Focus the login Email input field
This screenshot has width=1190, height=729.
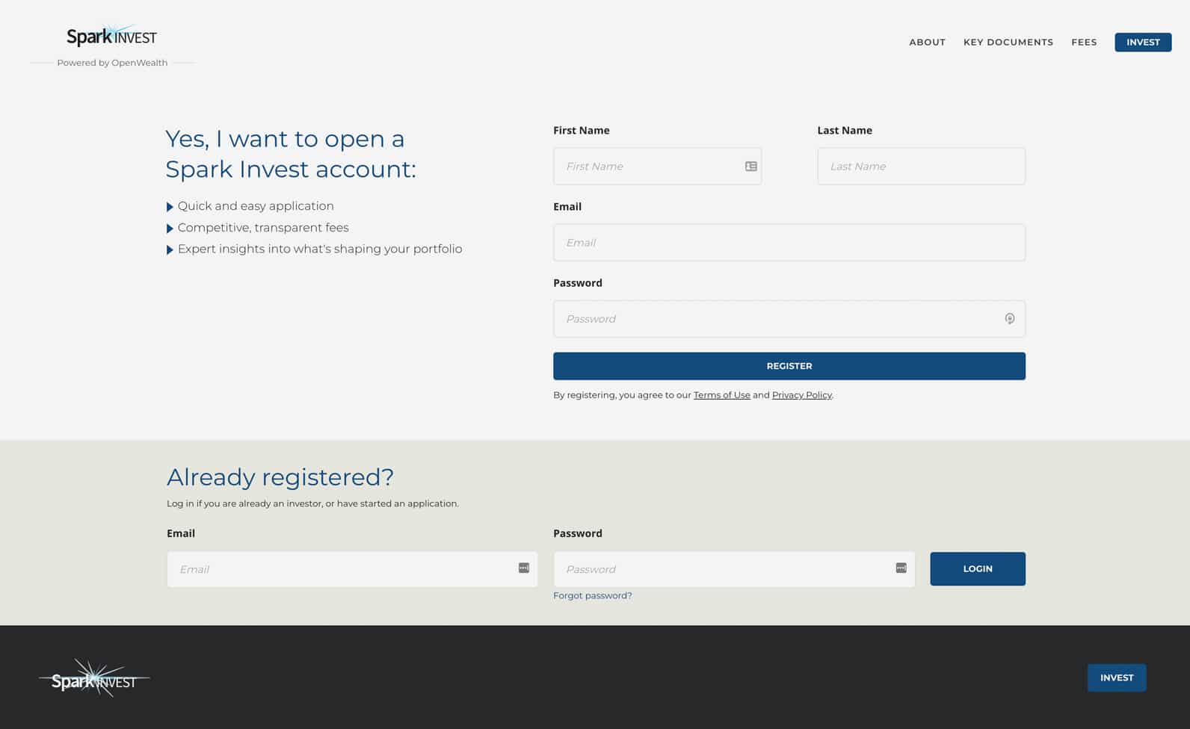point(352,569)
